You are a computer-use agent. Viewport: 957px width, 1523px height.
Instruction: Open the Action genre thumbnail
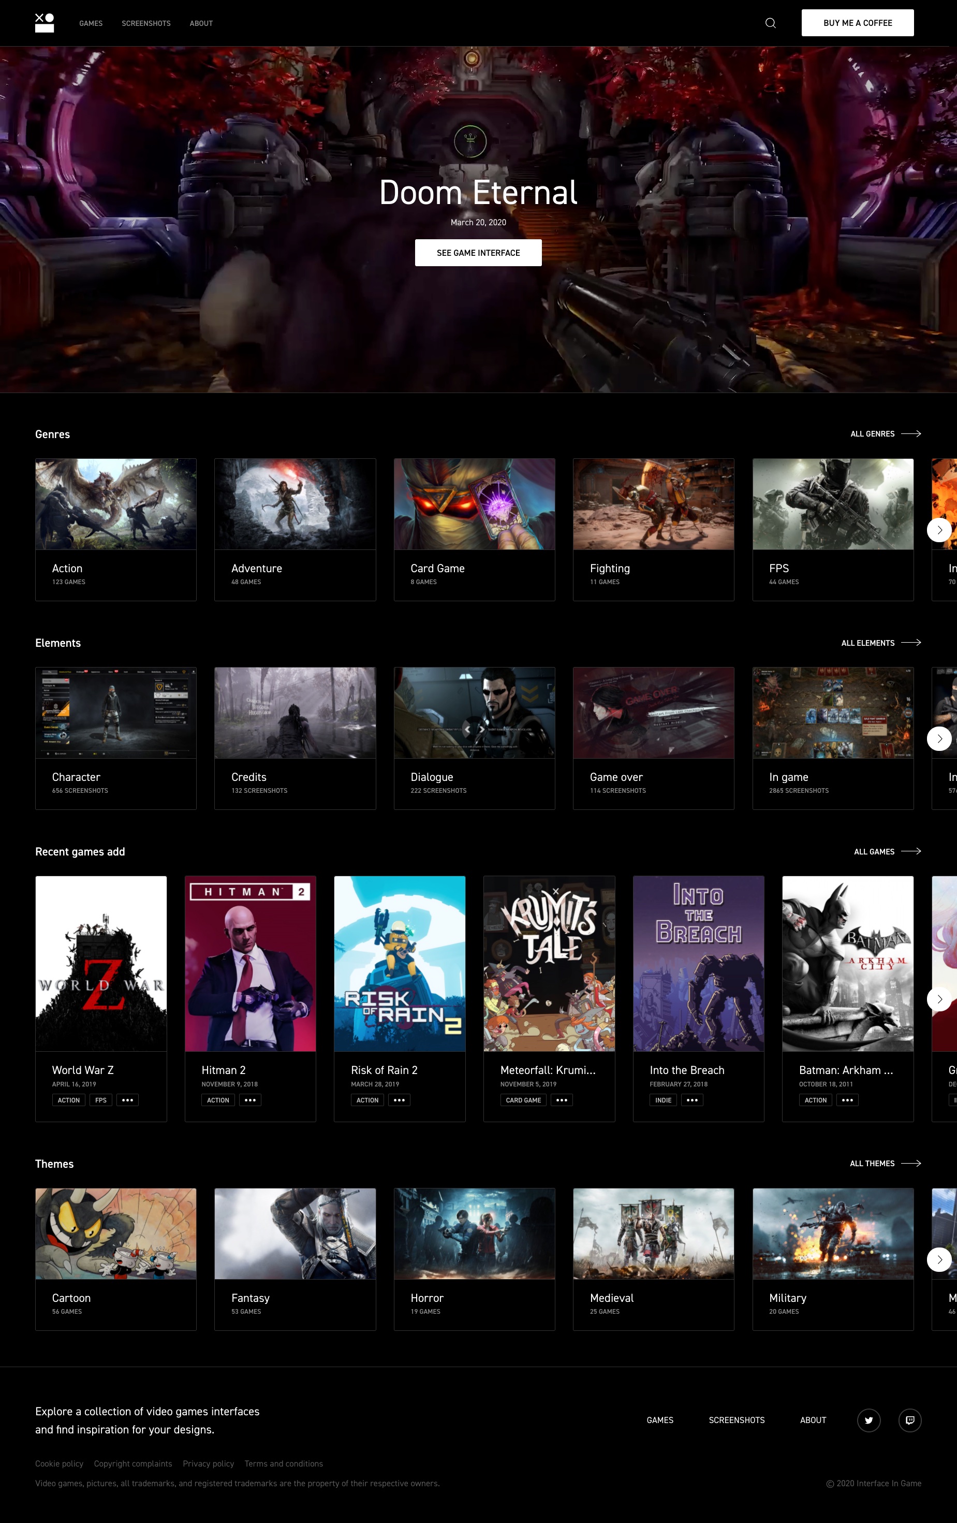[115, 504]
